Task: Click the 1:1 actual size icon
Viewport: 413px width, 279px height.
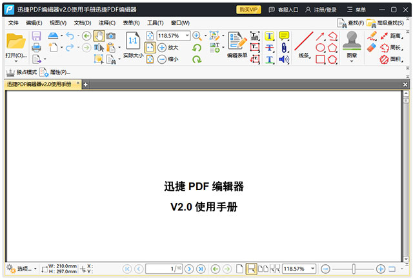Action: (133, 41)
